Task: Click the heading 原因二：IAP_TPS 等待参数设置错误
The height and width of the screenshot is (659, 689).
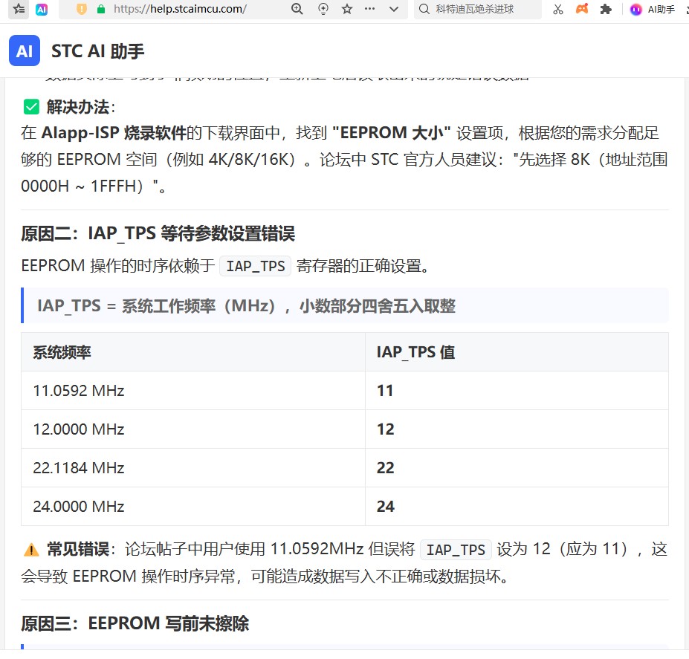Action: pos(158,233)
